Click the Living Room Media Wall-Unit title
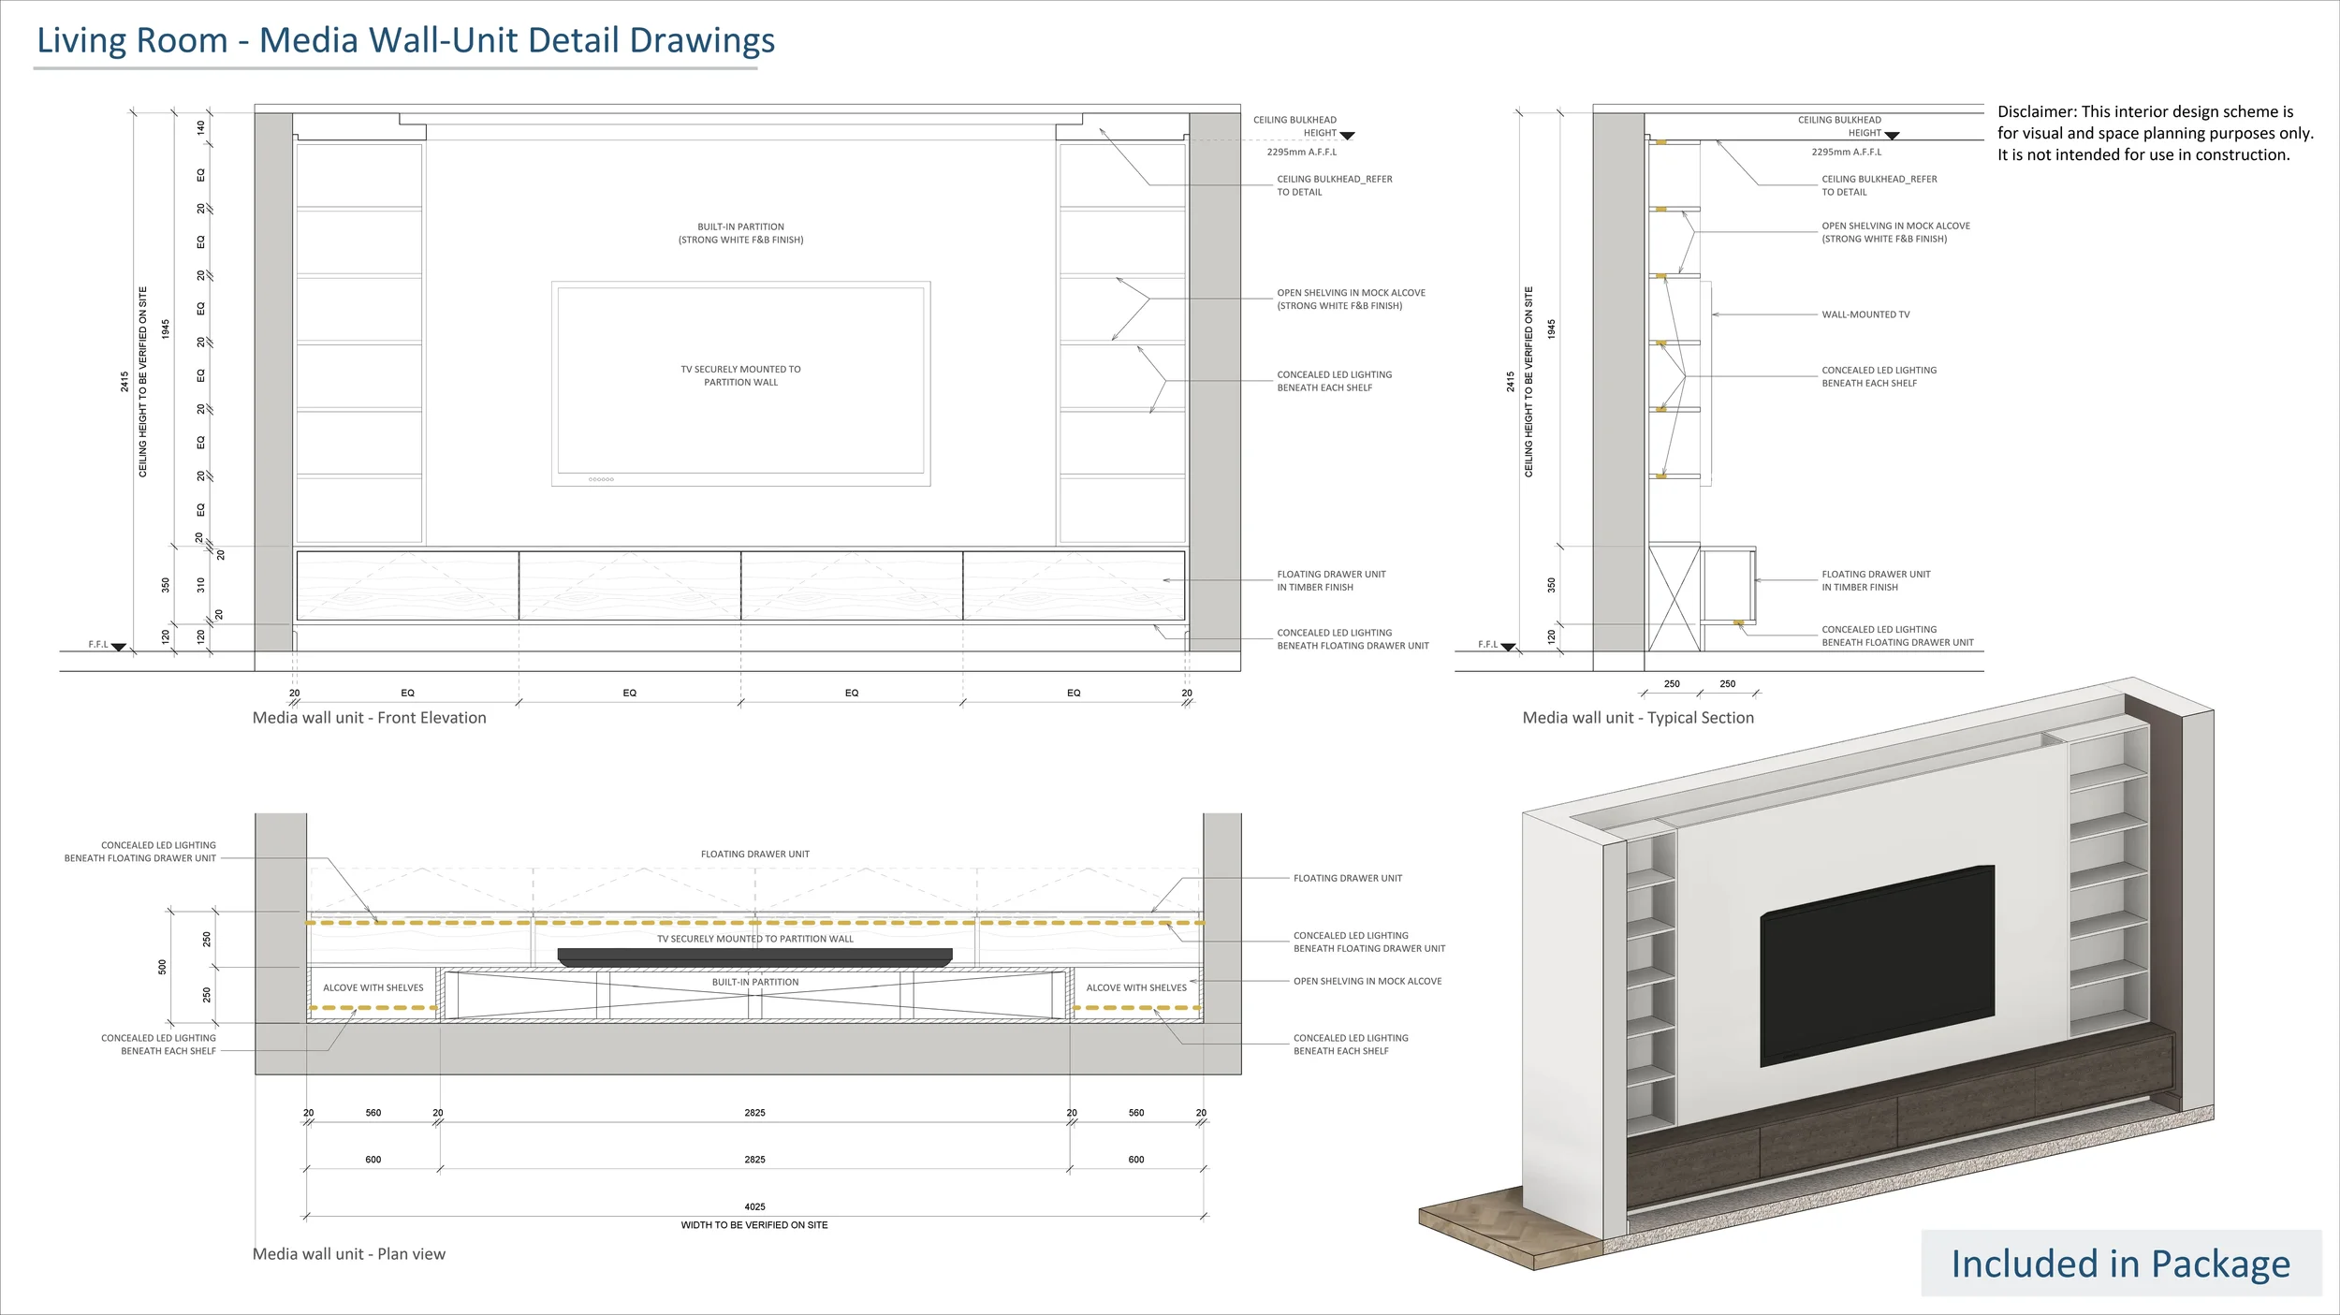This screenshot has height=1315, width=2340. click(405, 40)
